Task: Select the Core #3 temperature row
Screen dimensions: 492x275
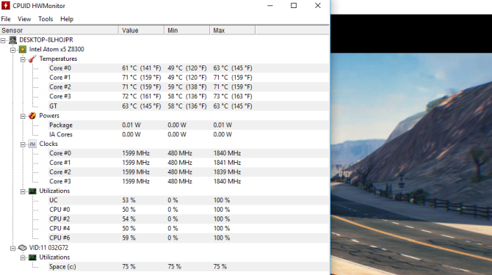Action: tap(188, 97)
